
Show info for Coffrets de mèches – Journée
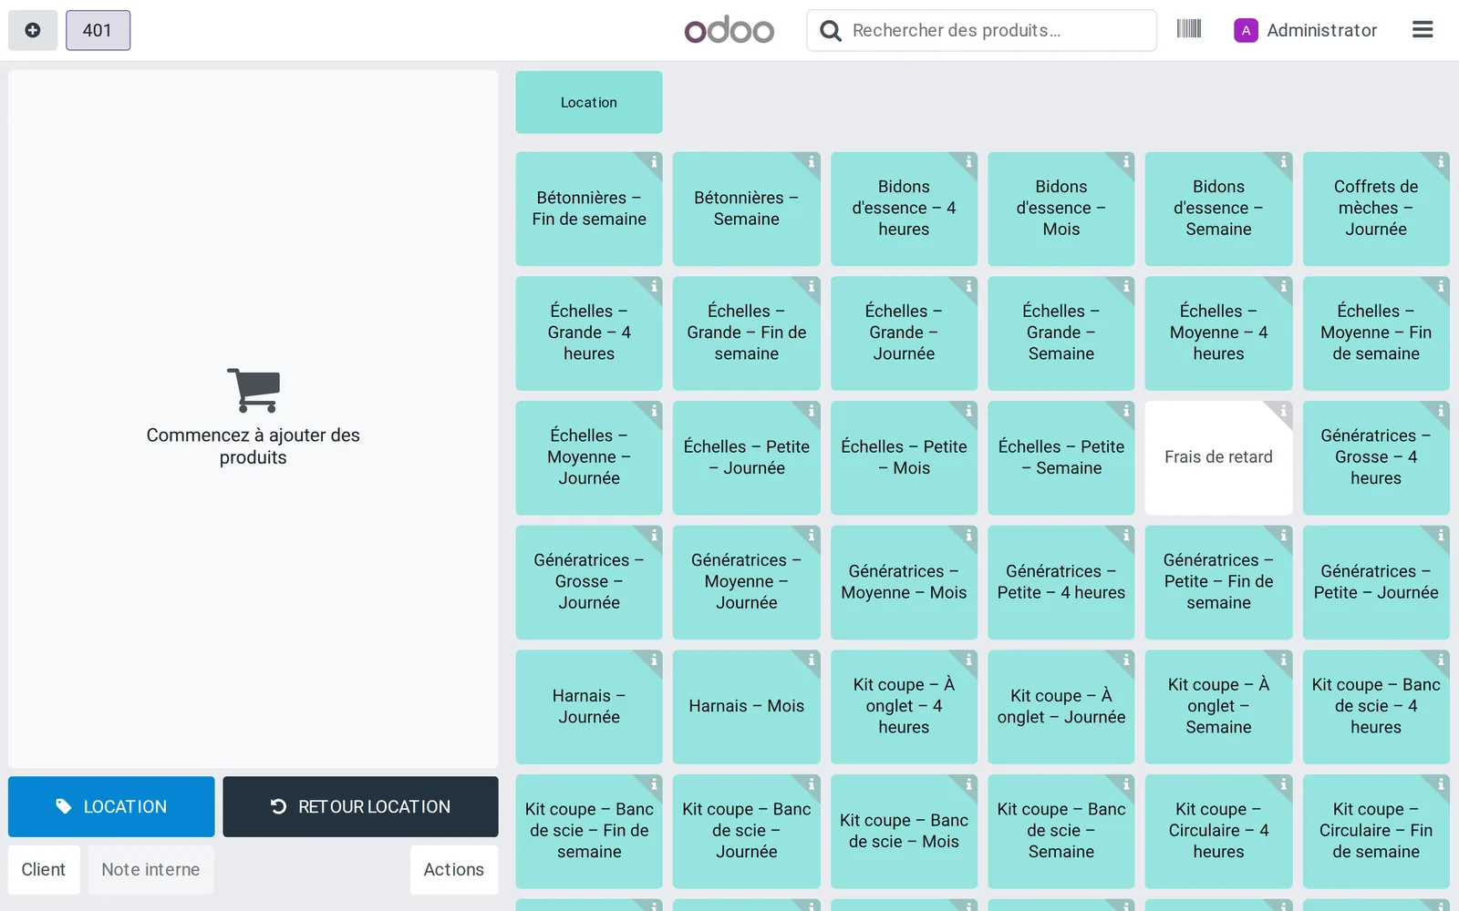[1441, 161]
